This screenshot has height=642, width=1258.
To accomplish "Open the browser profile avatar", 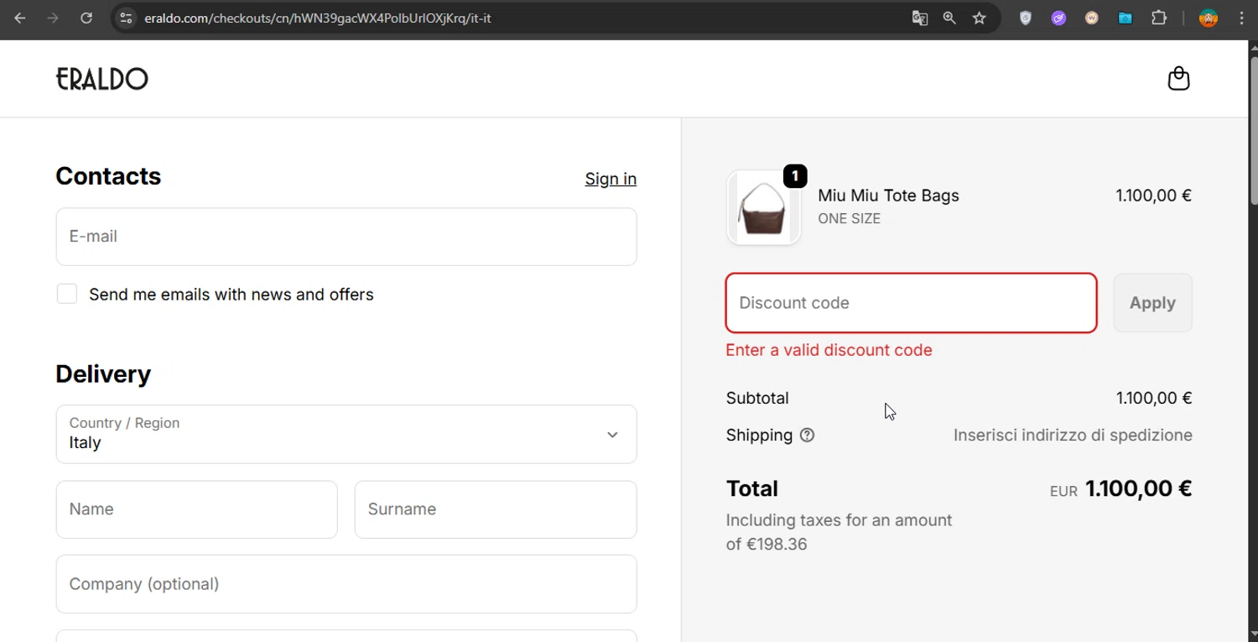I will tap(1209, 18).
